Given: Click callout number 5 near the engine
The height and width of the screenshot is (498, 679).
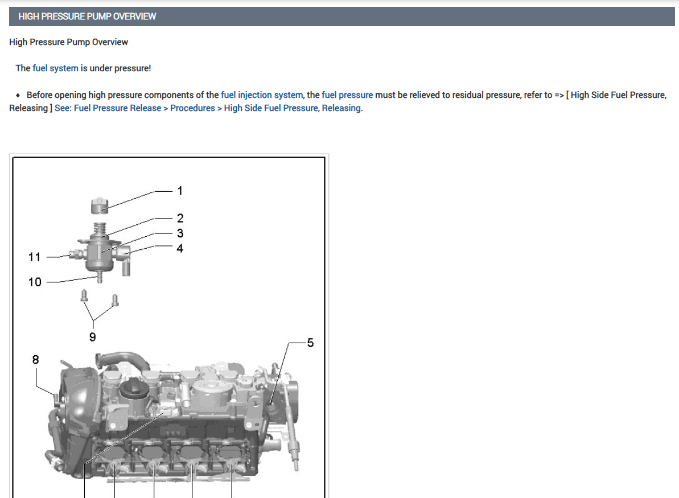Looking at the screenshot, I should tap(311, 343).
